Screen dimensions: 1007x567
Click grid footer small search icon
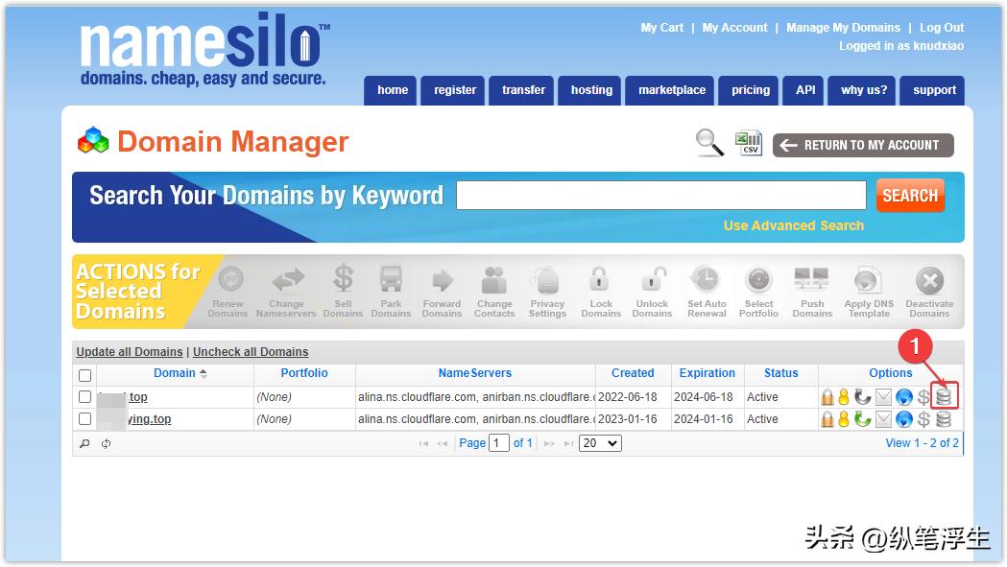coord(84,443)
